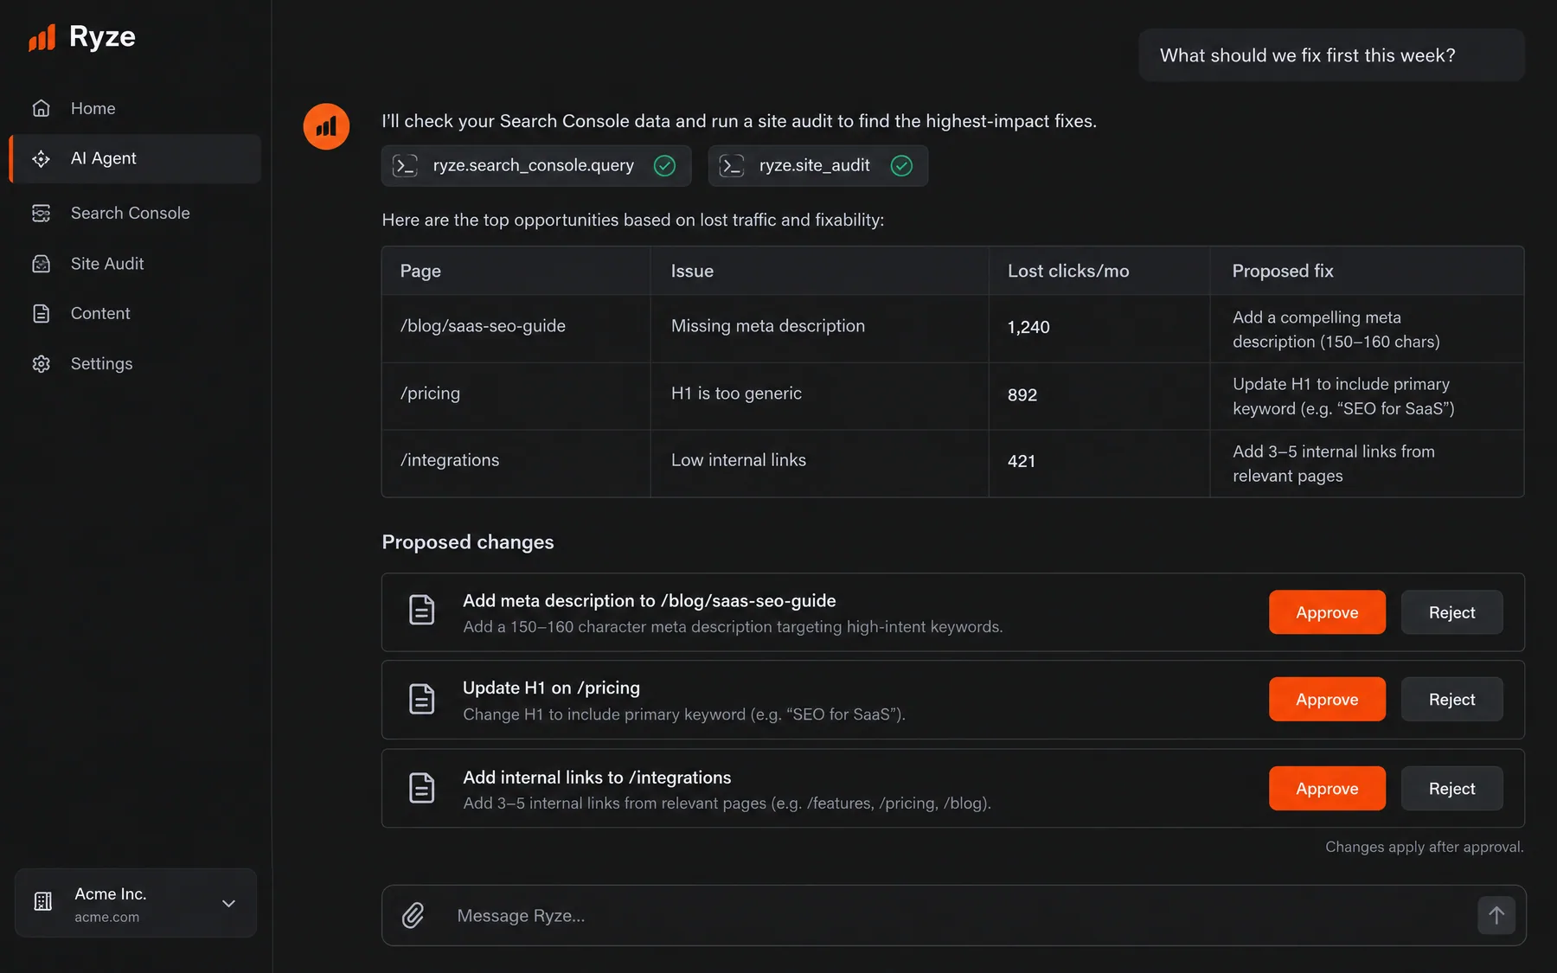
Task: Click the Ryze brand name text
Action: click(x=102, y=36)
